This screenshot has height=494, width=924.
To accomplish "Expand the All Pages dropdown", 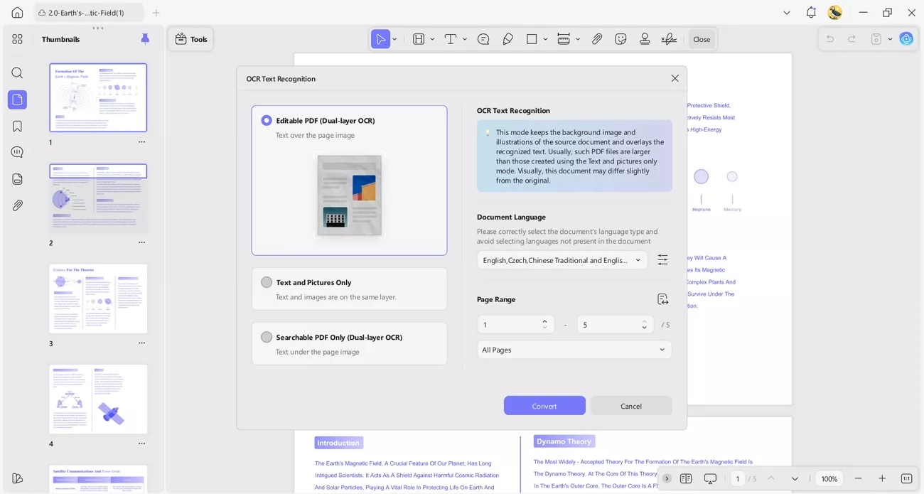I will [x=574, y=350].
